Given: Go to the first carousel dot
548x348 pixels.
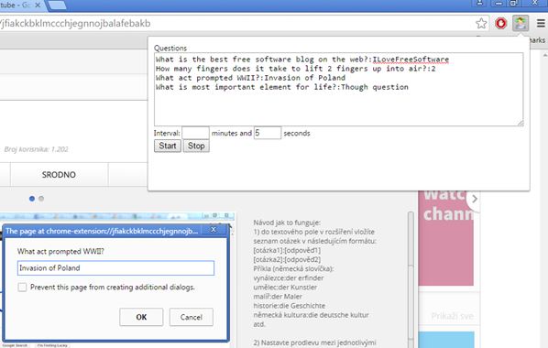Looking at the screenshot, I should pos(32,199).
